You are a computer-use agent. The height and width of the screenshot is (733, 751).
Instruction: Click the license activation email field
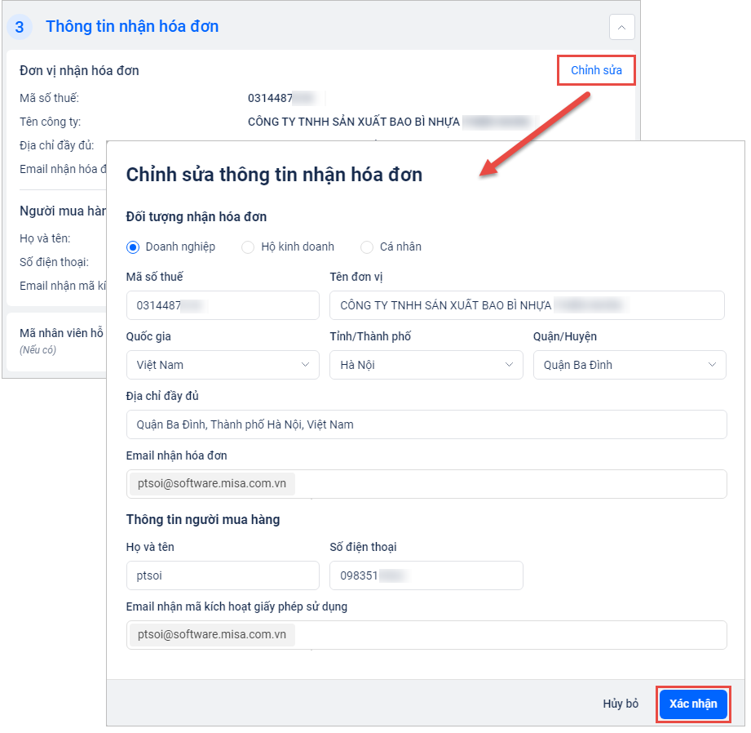506,634
